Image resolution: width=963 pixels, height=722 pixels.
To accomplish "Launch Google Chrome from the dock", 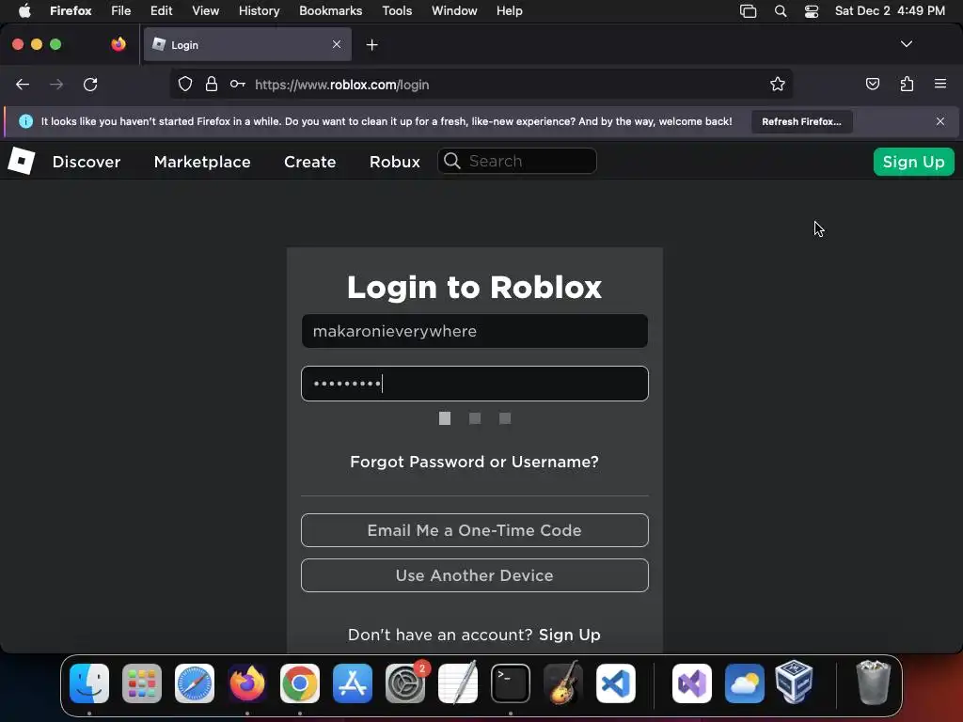I will coord(300,683).
